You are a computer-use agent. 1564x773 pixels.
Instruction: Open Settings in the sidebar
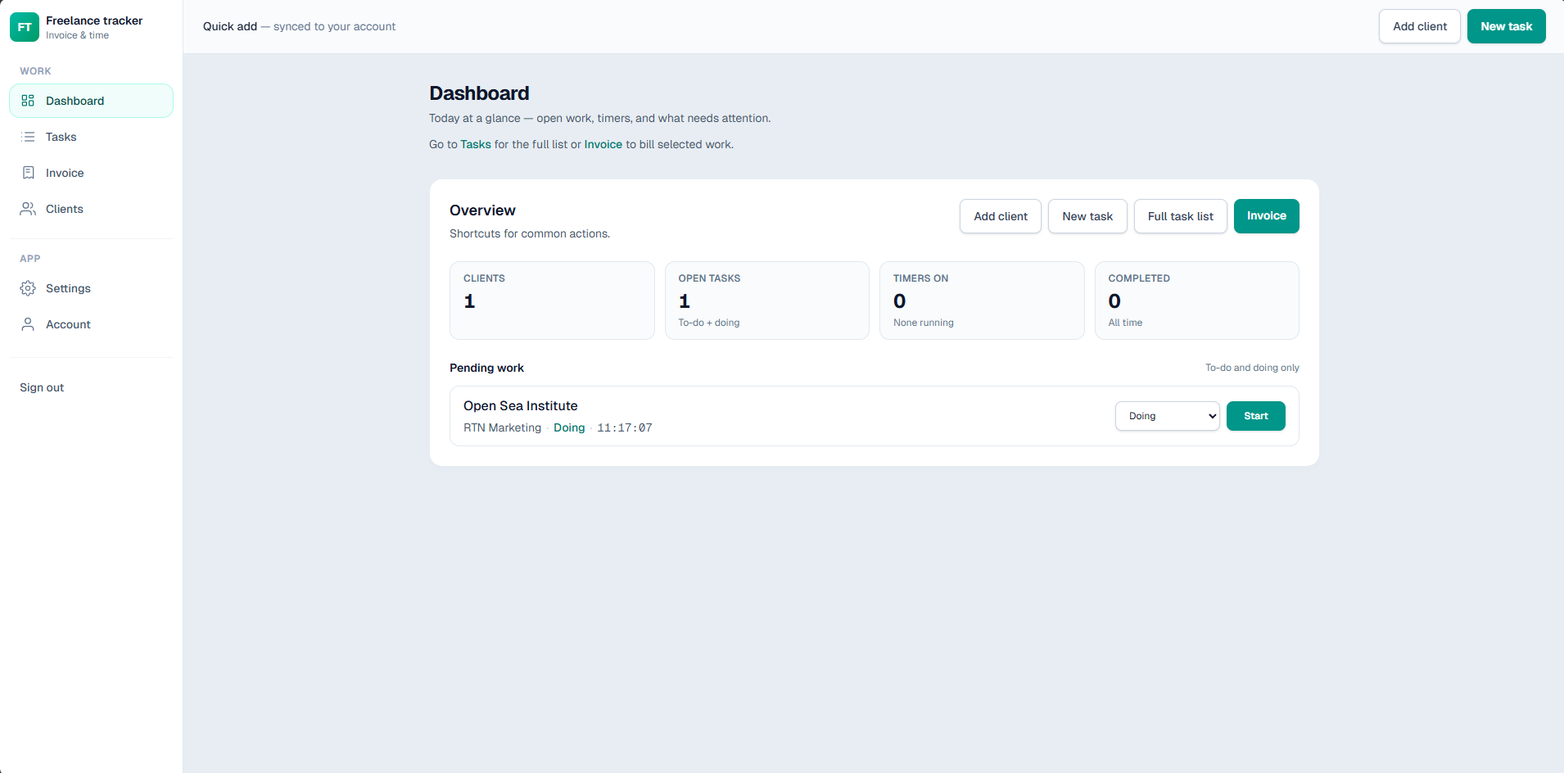(x=91, y=288)
